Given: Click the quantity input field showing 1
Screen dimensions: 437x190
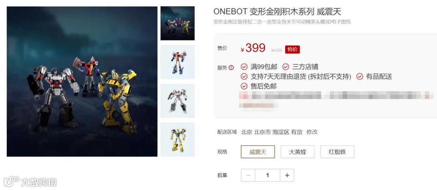Looking at the screenshot, I should [267, 175].
